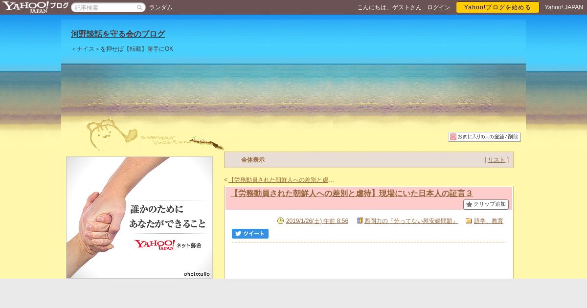
Task: Open article title 現場にいた日本人の証言３
Action: 352,193
